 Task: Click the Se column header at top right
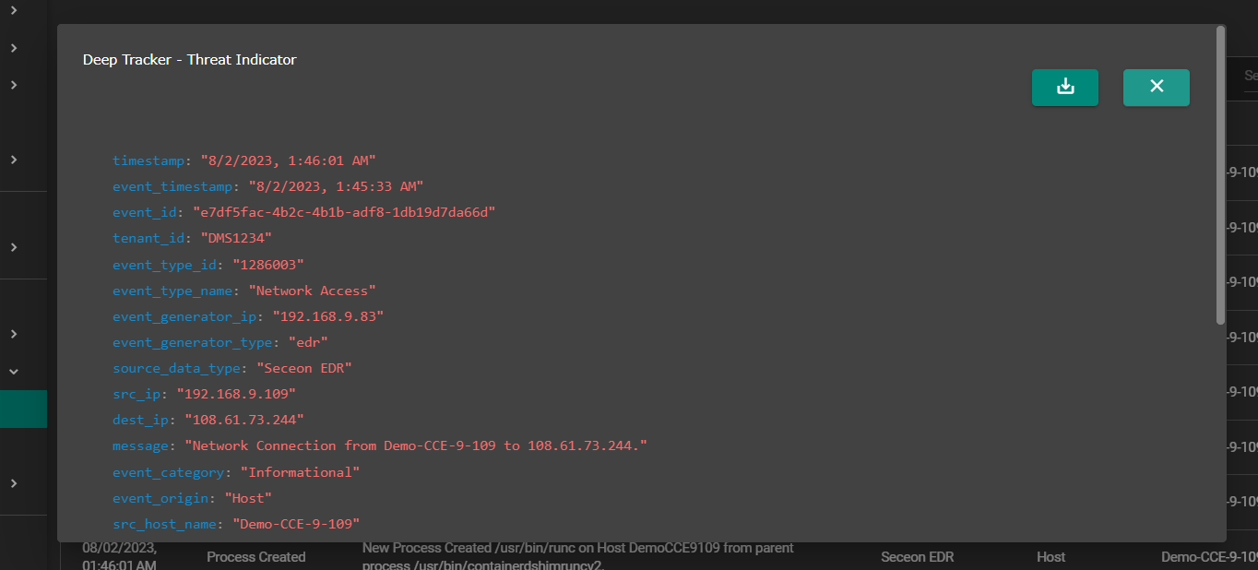tap(1249, 76)
